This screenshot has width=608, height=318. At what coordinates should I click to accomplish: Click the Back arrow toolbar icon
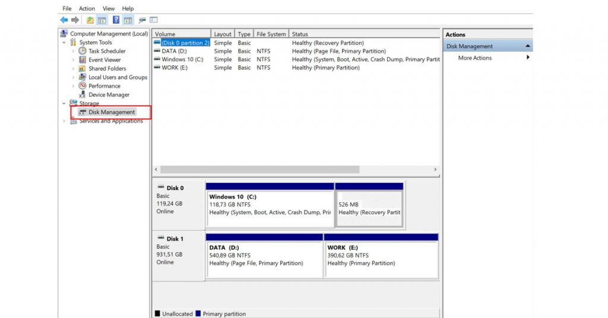tap(64, 20)
